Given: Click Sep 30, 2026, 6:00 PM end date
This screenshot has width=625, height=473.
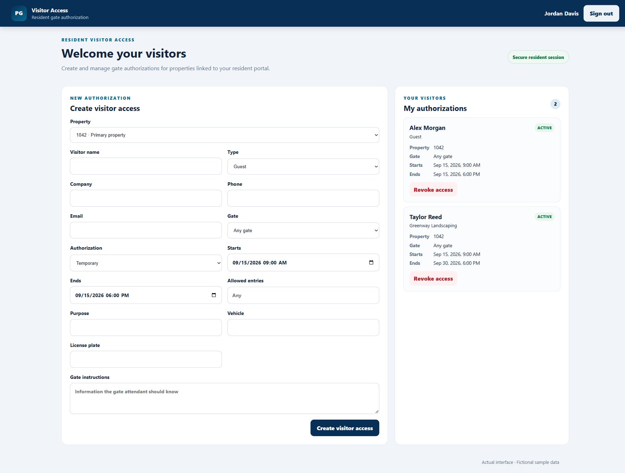Looking at the screenshot, I should tap(457, 263).
